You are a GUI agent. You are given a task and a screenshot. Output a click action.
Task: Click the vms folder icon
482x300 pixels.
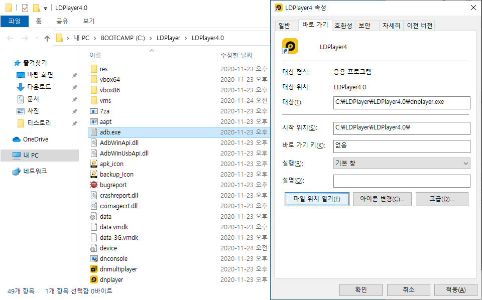(94, 100)
